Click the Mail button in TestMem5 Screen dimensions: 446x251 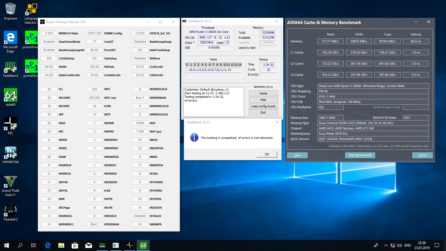click(263, 100)
